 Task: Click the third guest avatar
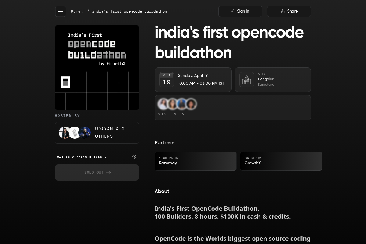182,104
